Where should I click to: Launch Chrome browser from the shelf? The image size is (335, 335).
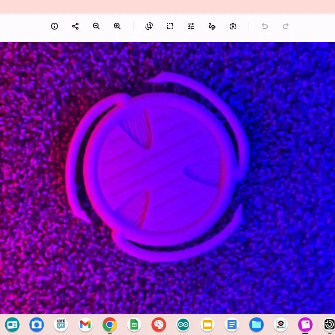(x=109, y=325)
